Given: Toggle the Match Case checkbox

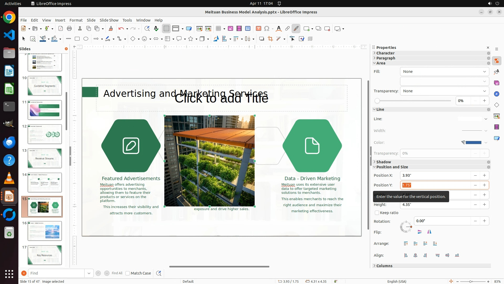Looking at the screenshot, I should coord(128,273).
